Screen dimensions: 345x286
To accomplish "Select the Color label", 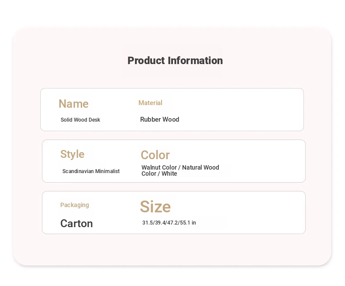I will point(155,155).
